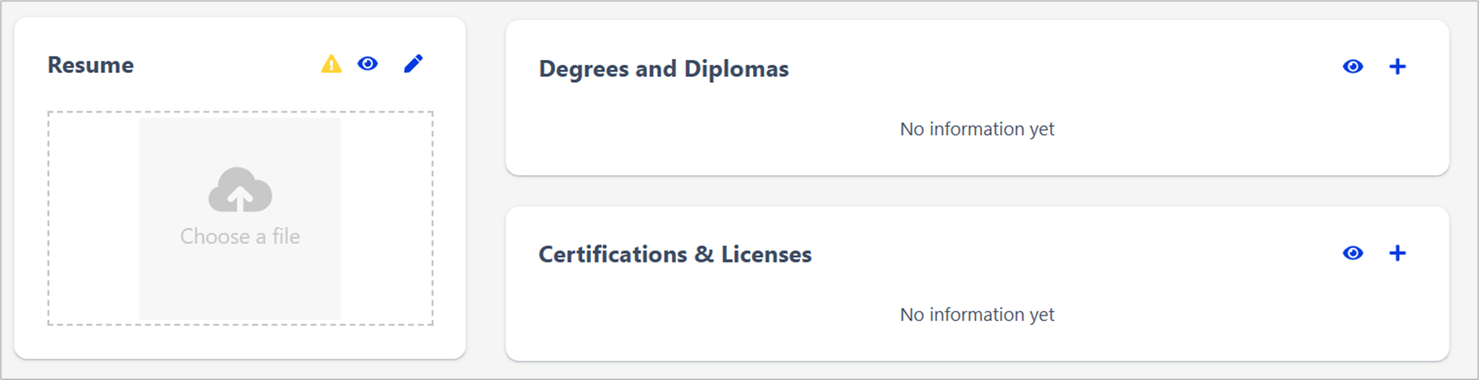
Task: Click the cloud upload icon
Action: [x=240, y=190]
